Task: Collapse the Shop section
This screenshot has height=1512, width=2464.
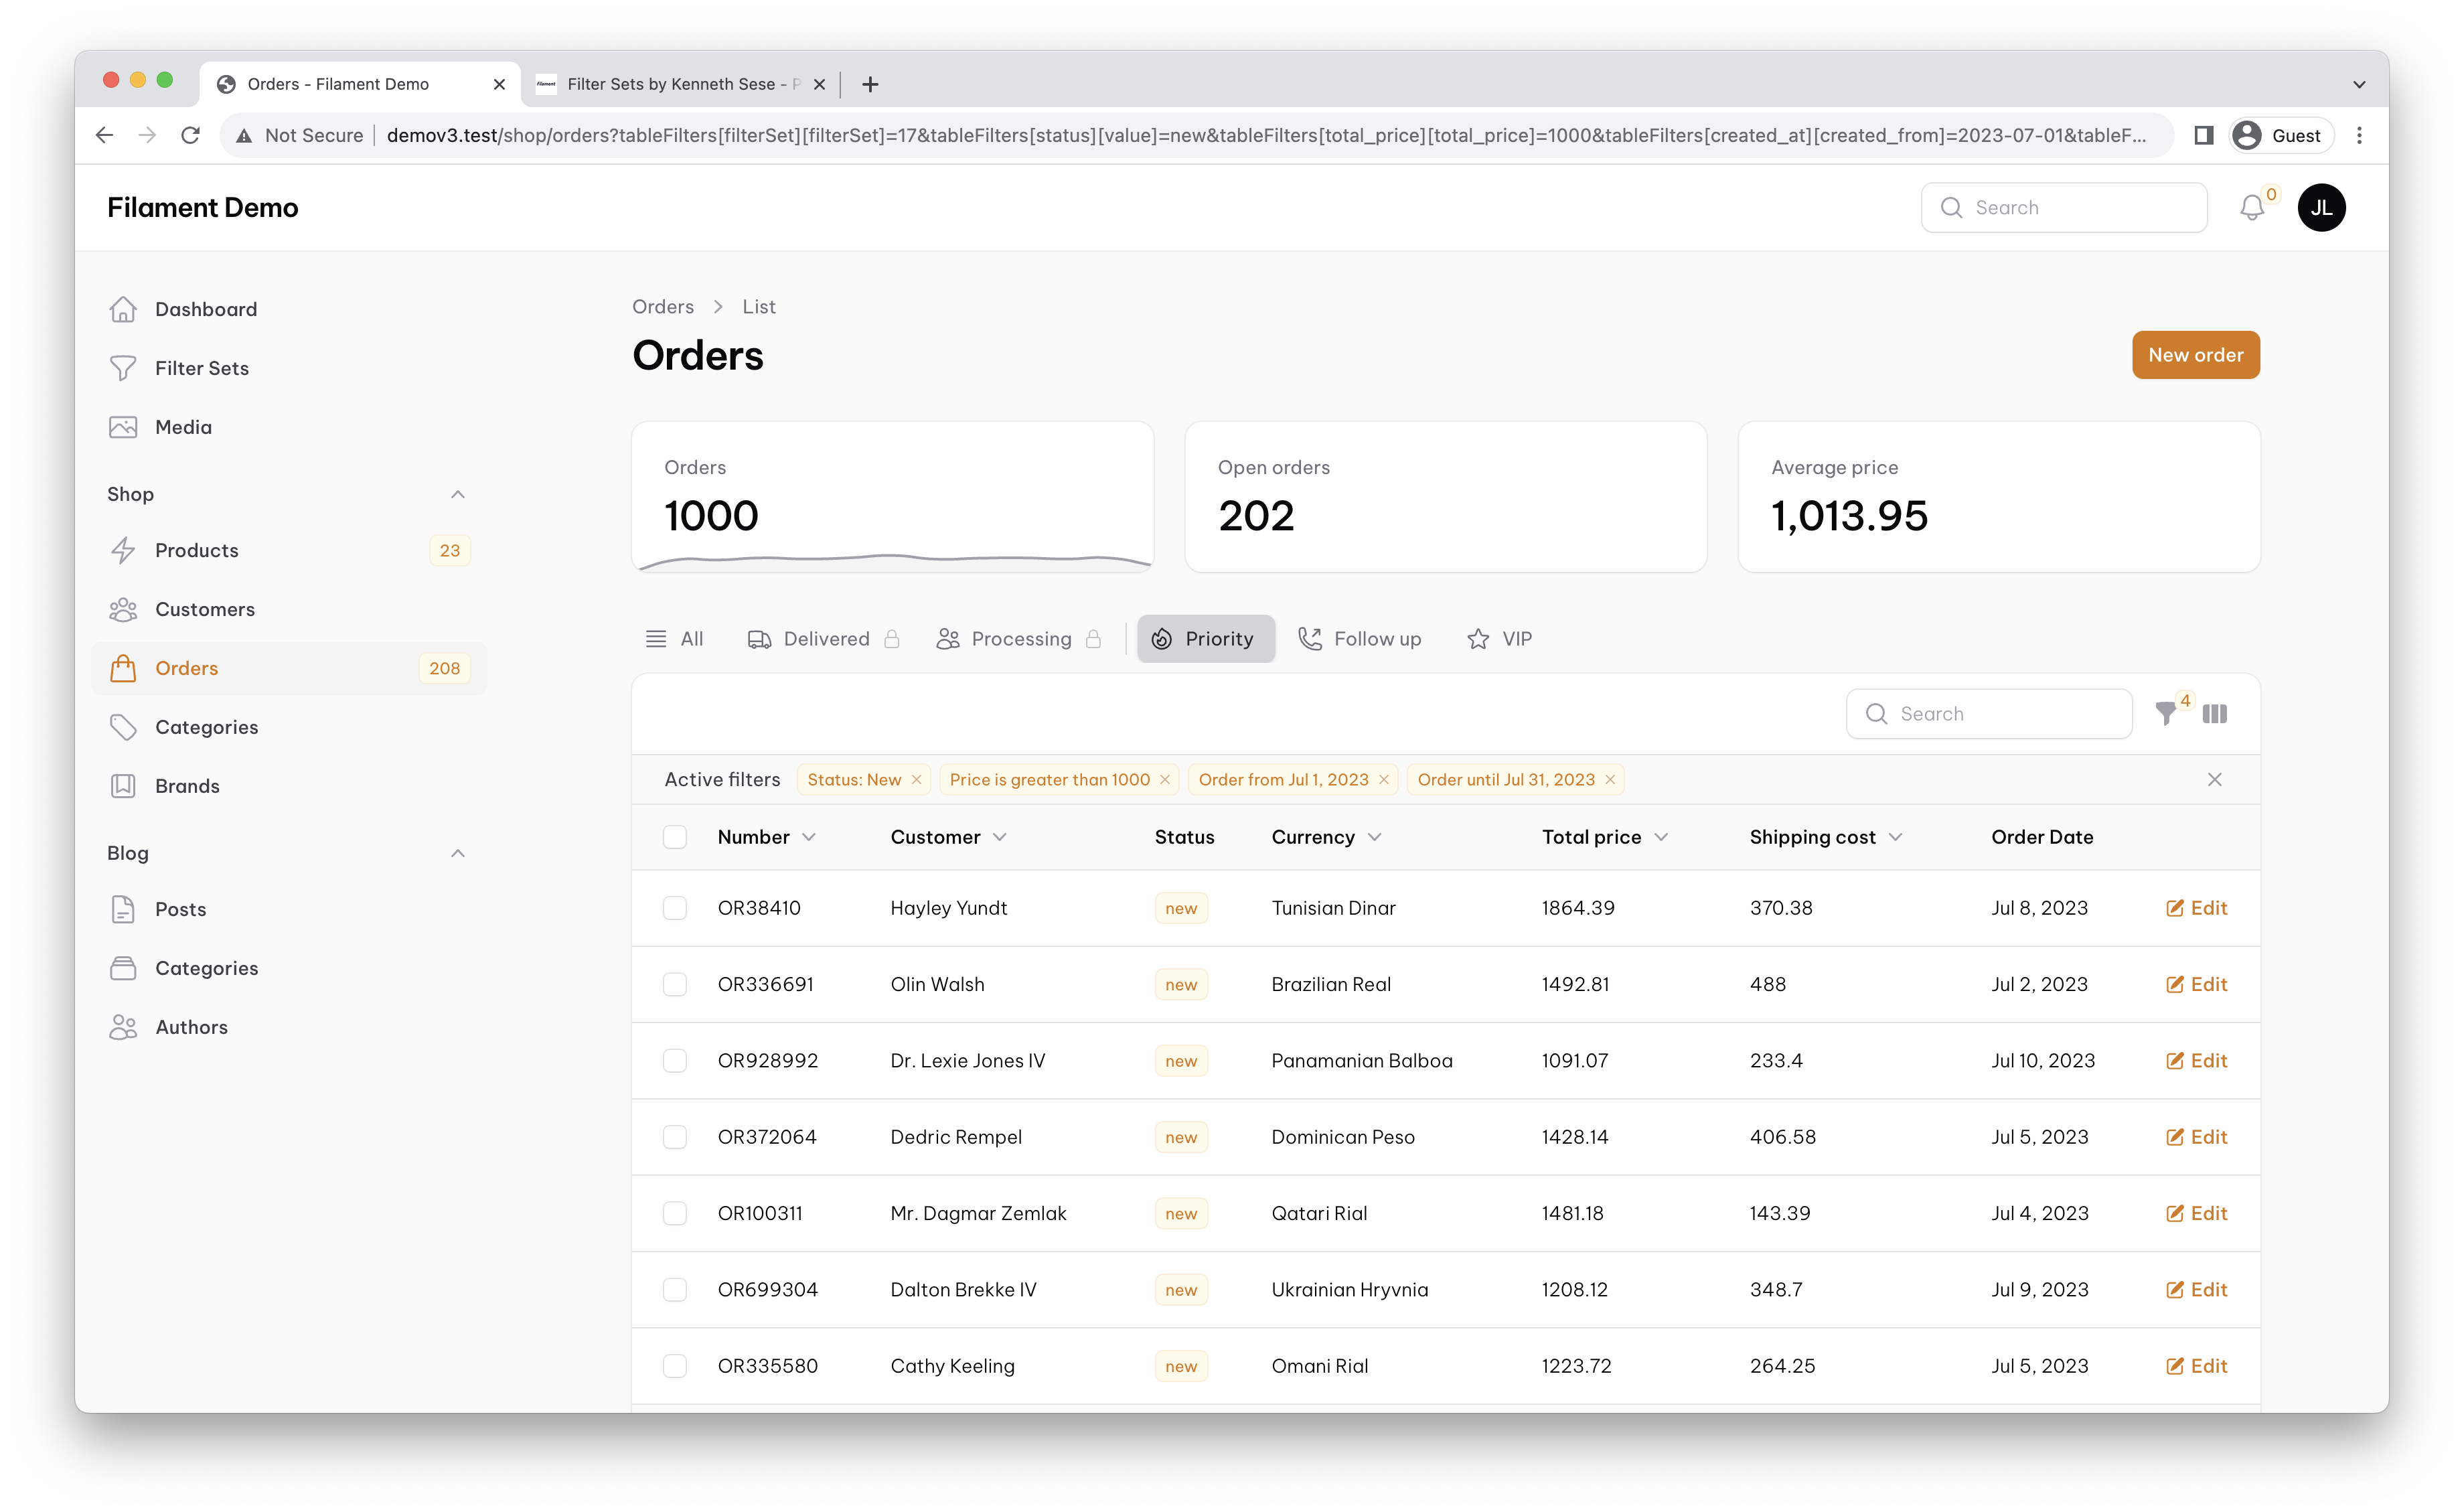Action: 458,494
